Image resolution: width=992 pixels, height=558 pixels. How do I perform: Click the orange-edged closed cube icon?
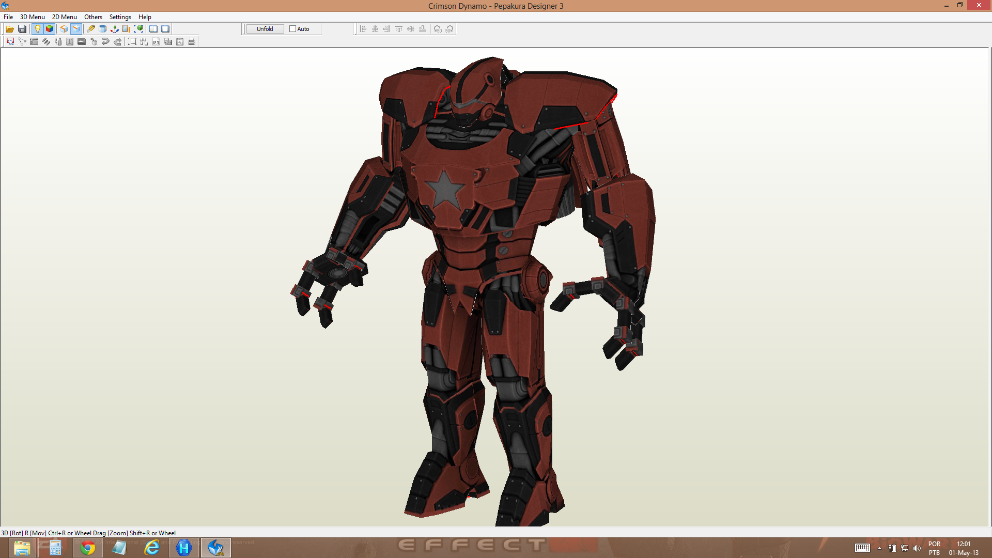click(x=64, y=29)
